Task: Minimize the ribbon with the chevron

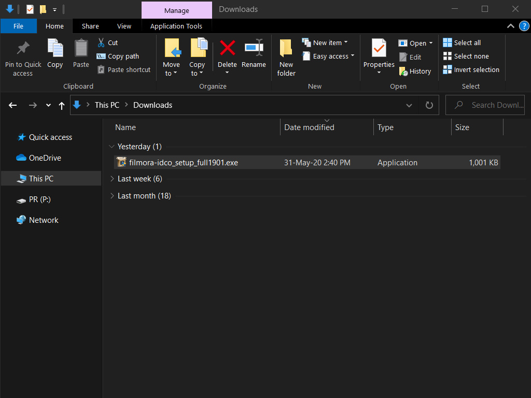Action: 510,26
